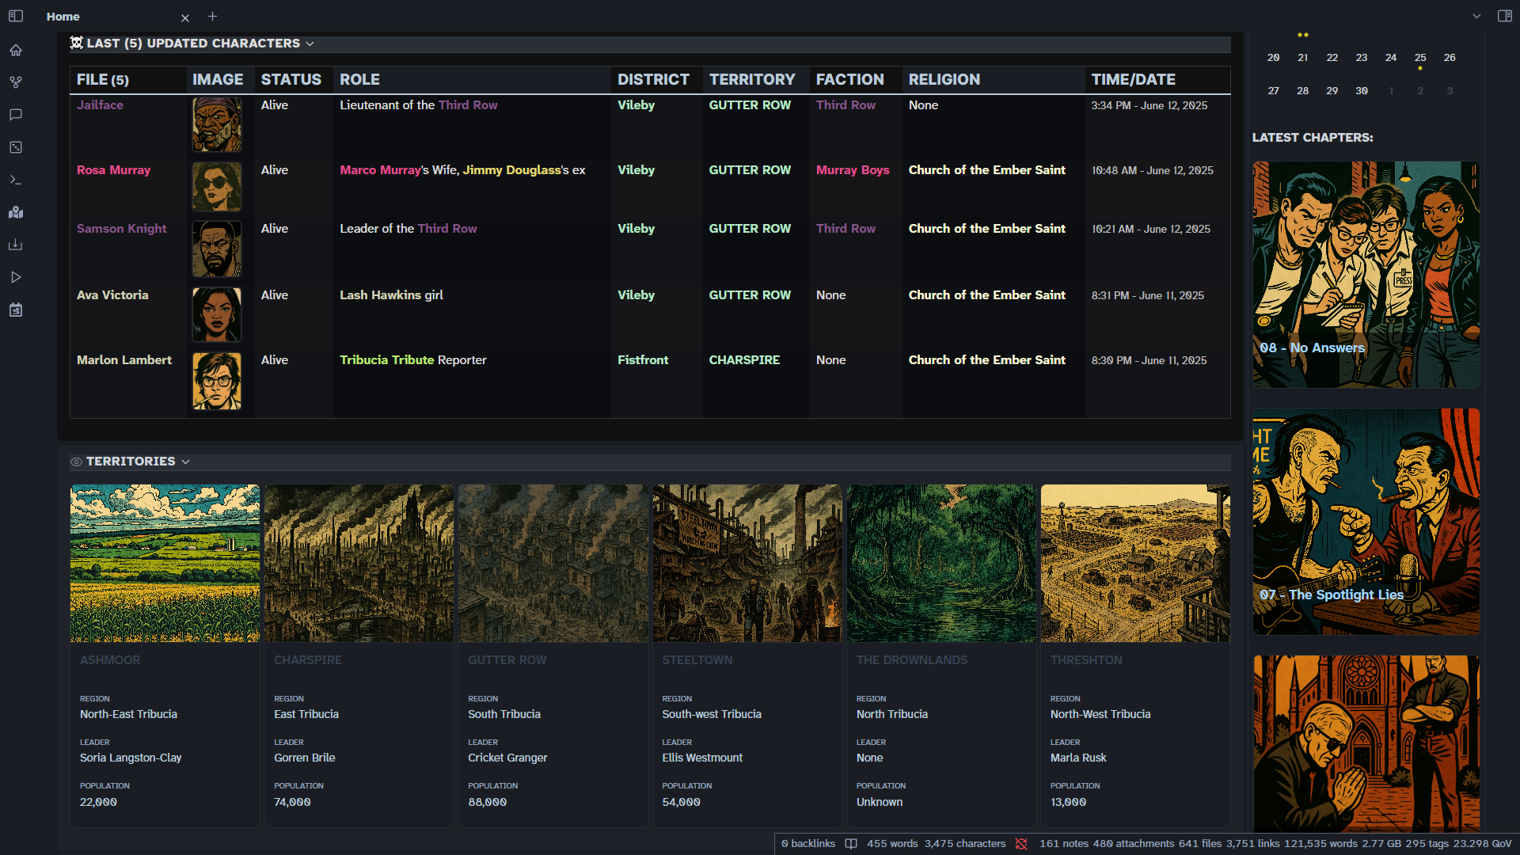Click the play triangle ribbon icon
The width and height of the screenshot is (1520, 855).
[16, 277]
